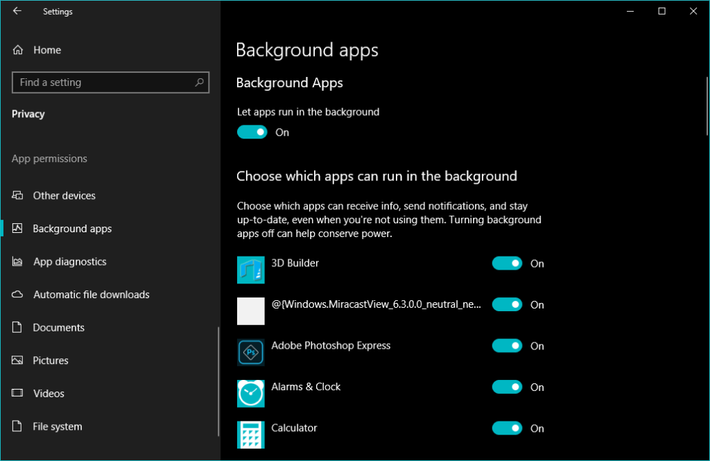Screen dimensions: 710x461
Task: Select the Videos sidebar icon
Action: click(x=19, y=393)
